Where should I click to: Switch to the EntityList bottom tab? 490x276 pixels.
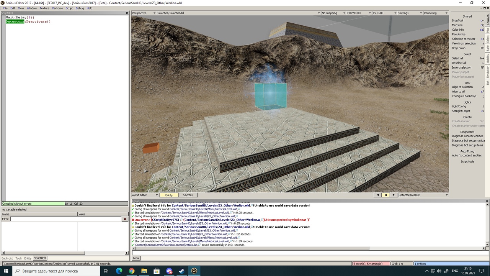(7, 258)
